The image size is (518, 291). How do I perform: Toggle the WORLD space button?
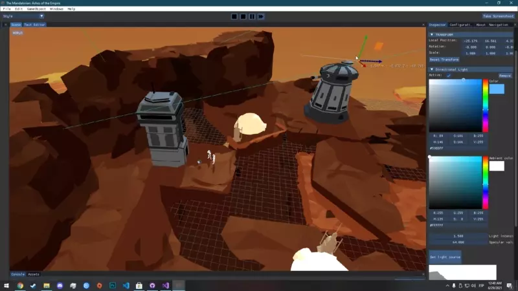click(17, 33)
